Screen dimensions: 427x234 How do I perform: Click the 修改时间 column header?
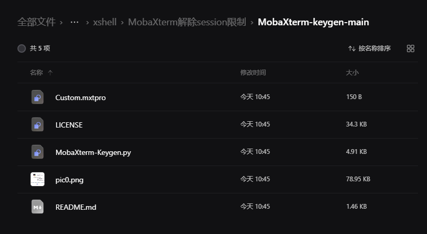(x=253, y=73)
